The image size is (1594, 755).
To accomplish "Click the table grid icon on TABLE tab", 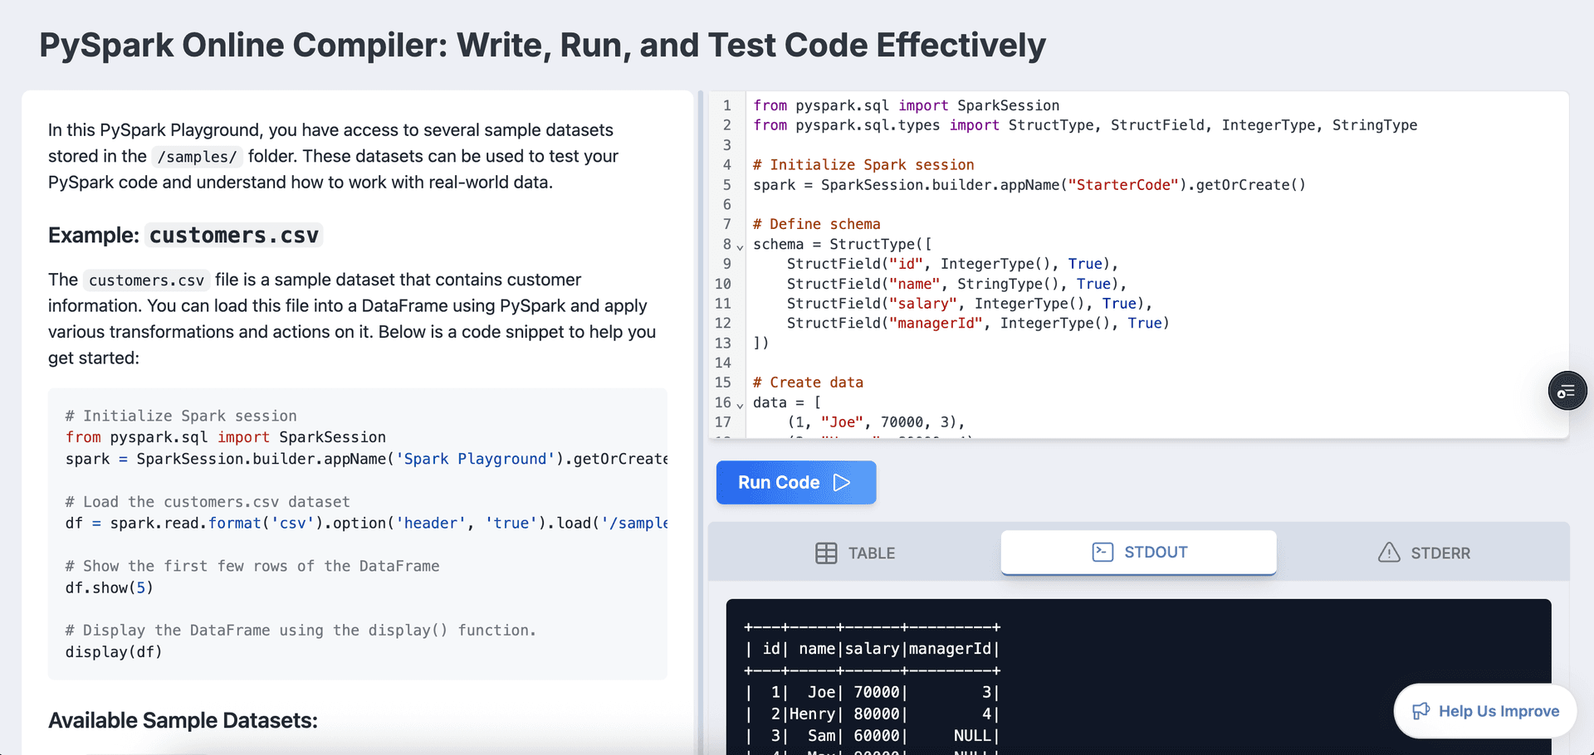I will point(827,553).
